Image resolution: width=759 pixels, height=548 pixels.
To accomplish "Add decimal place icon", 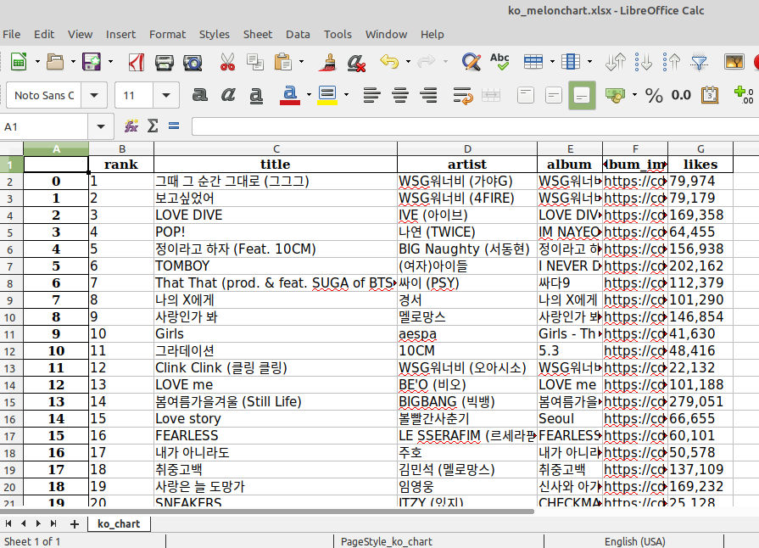I will tap(744, 95).
